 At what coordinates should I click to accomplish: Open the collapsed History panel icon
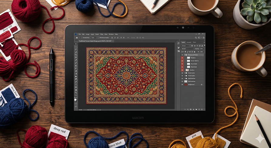[x=179, y=43]
